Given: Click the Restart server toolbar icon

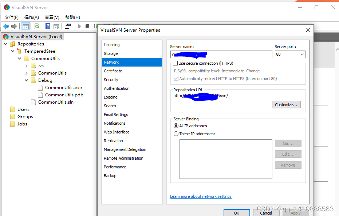Looking at the screenshot, I should [x=95, y=26].
